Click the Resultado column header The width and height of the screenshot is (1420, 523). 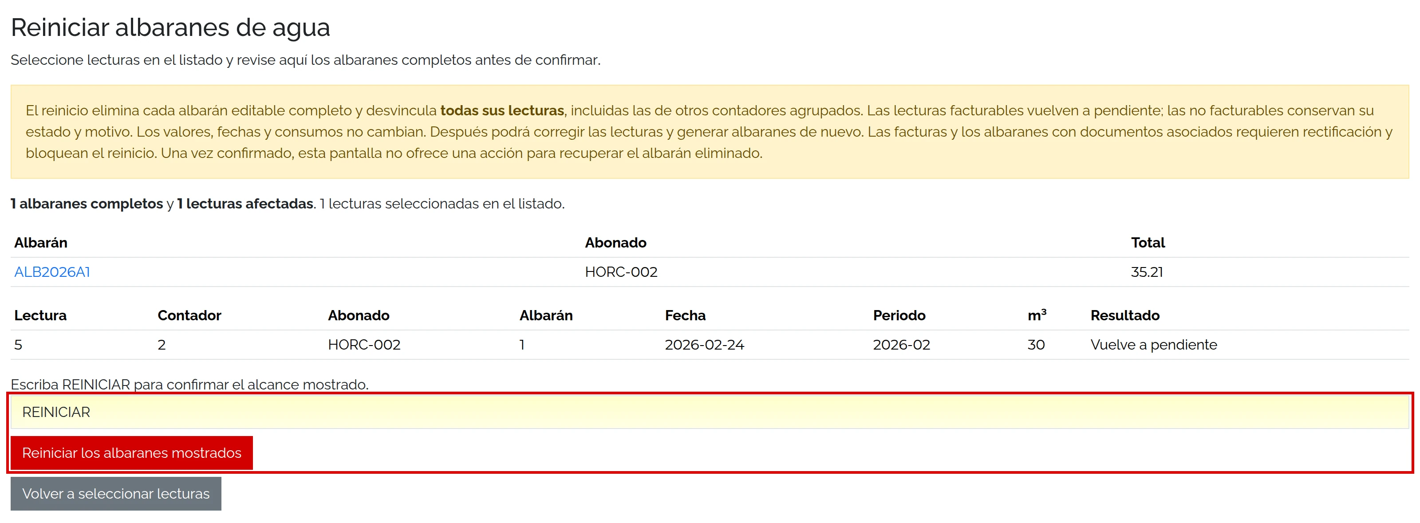(x=1125, y=315)
